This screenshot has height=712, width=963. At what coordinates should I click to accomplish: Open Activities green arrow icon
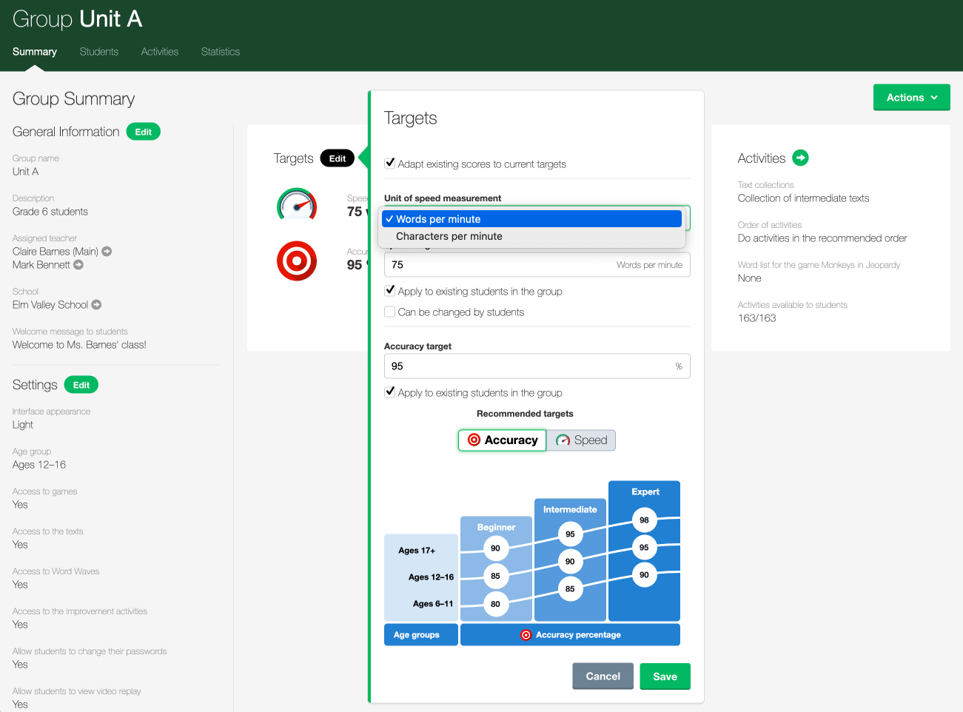pos(800,158)
